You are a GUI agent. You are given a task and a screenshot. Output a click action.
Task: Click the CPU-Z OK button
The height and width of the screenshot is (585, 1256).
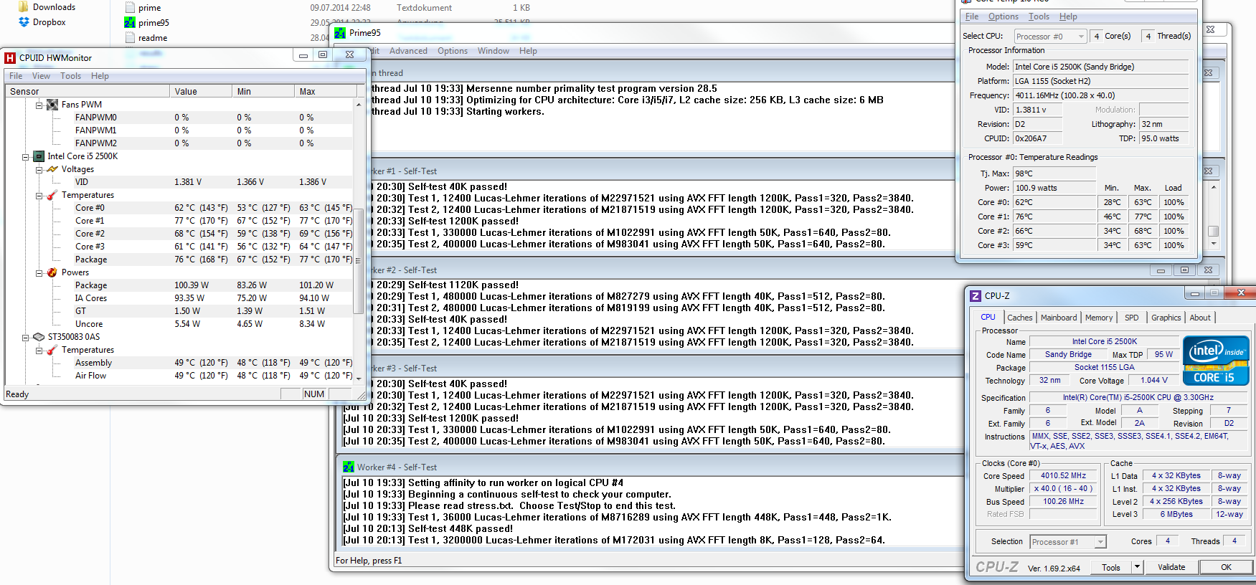(1227, 567)
